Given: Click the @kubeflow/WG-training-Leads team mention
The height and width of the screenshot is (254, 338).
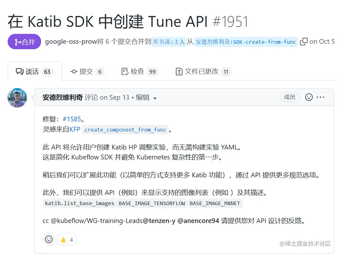Looking at the screenshot, I should pyautogui.click(x=97, y=221).
